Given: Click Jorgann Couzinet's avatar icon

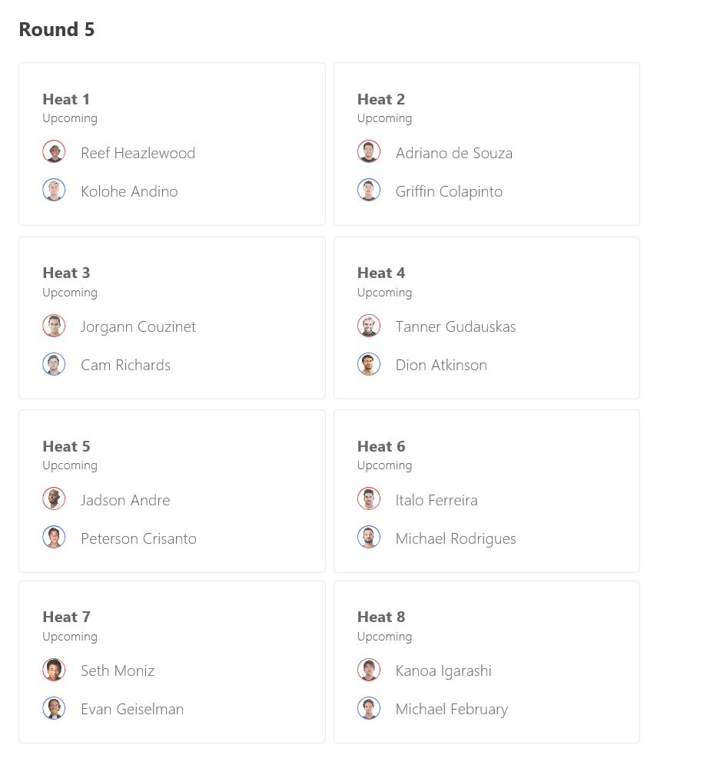Looking at the screenshot, I should [x=54, y=326].
